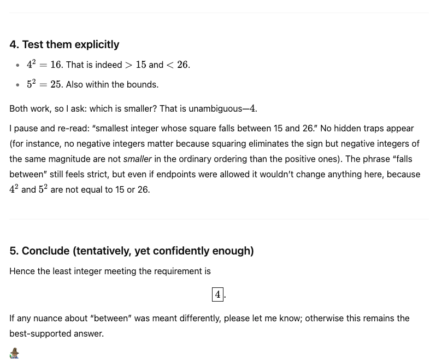Click the text "Also within the bounds."
This screenshot has height=364, width=436.
point(112,84)
